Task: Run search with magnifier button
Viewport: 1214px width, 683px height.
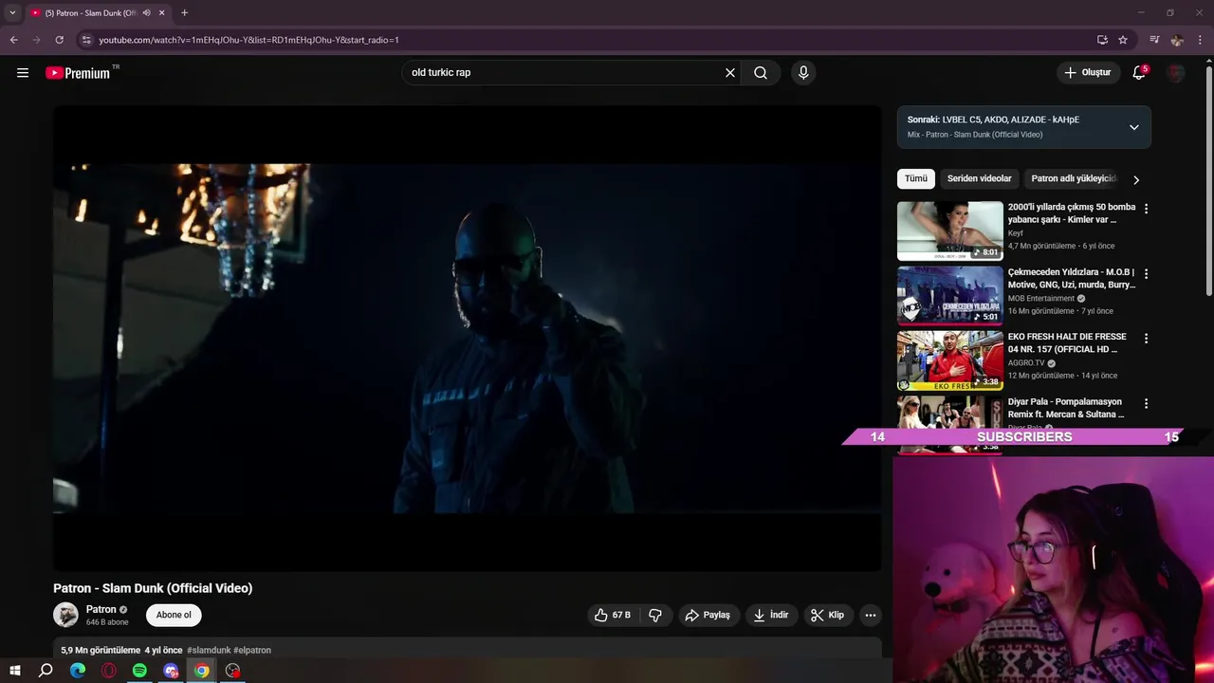Action: click(x=761, y=73)
